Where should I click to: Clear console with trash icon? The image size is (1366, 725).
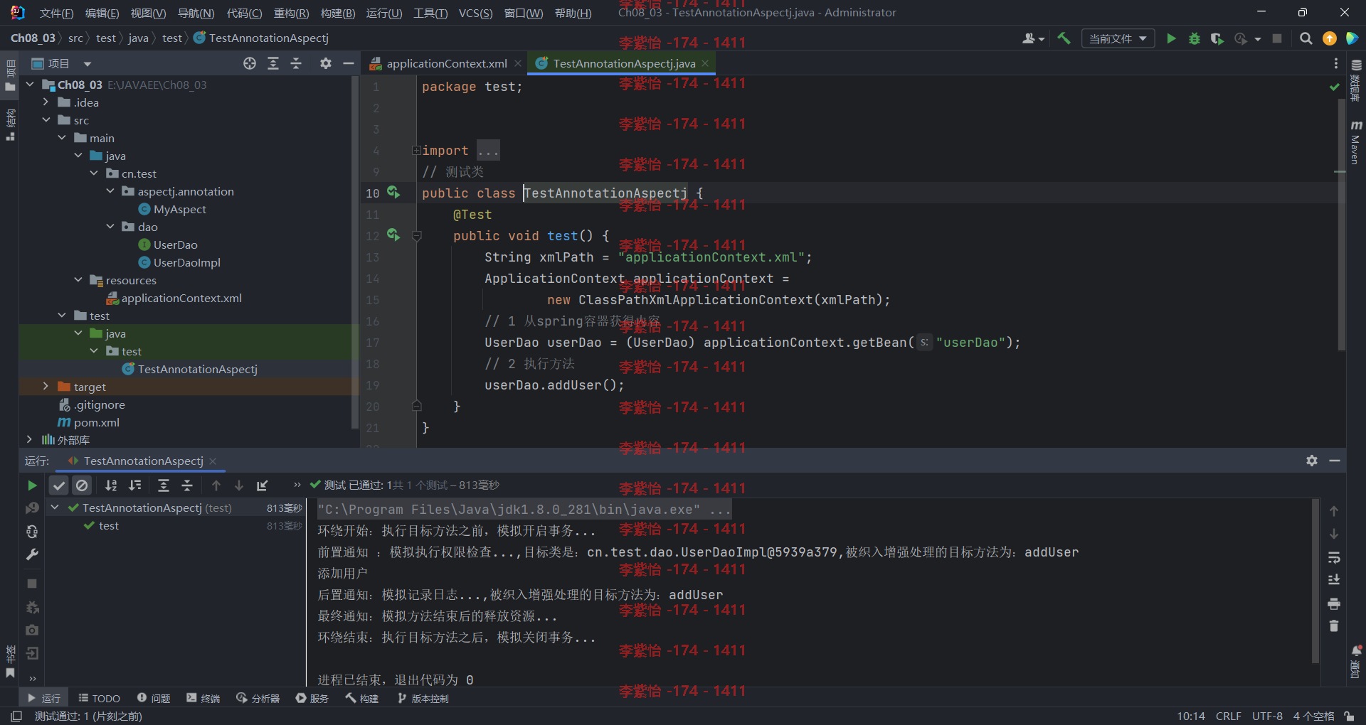pyautogui.click(x=1334, y=626)
